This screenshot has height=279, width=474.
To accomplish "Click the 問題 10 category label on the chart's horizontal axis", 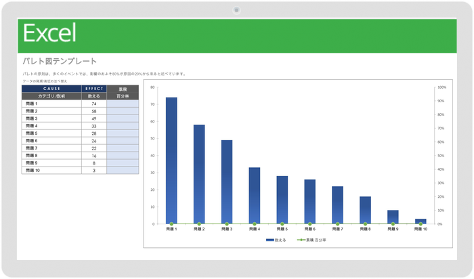I will pyautogui.click(x=421, y=229).
